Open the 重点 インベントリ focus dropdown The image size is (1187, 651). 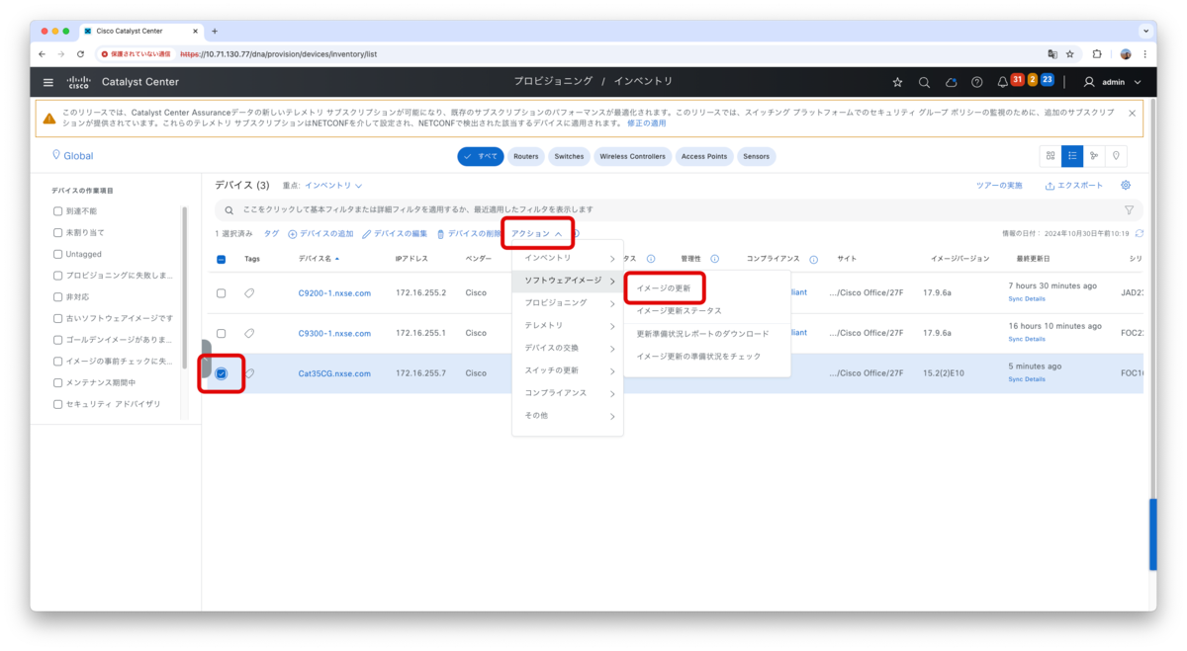coord(332,185)
